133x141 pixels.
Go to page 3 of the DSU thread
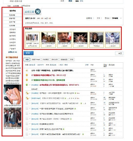[x=71, y=98]
